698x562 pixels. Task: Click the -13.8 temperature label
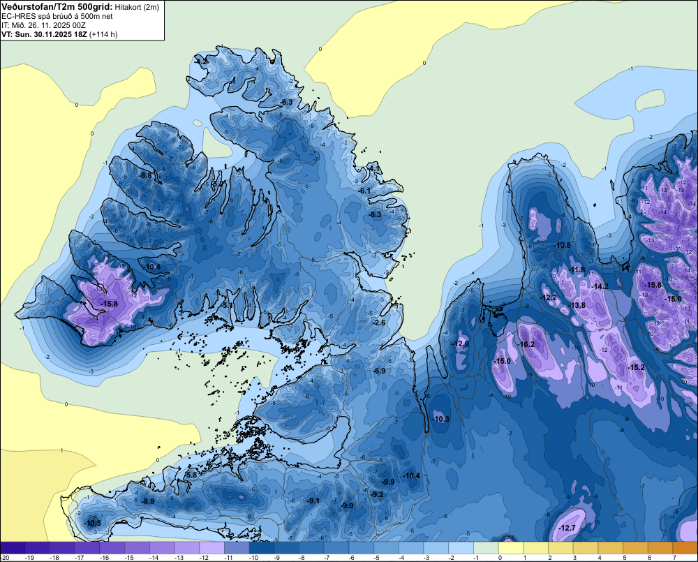click(577, 305)
